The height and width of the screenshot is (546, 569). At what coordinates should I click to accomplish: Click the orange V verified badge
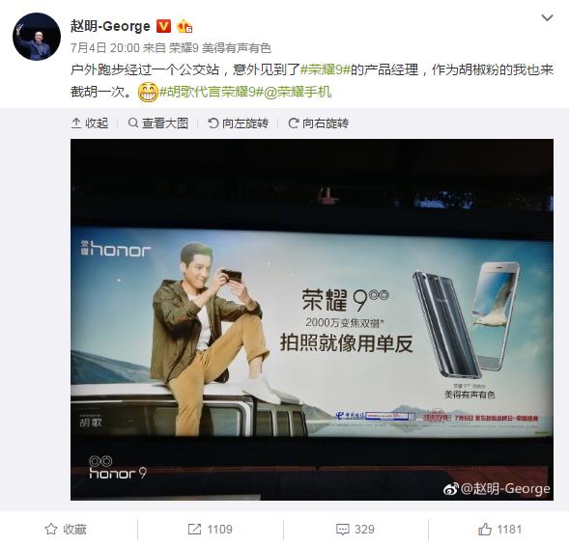[x=163, y=26]
